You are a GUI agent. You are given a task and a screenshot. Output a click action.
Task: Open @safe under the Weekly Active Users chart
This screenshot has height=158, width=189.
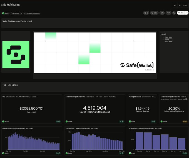69,153
